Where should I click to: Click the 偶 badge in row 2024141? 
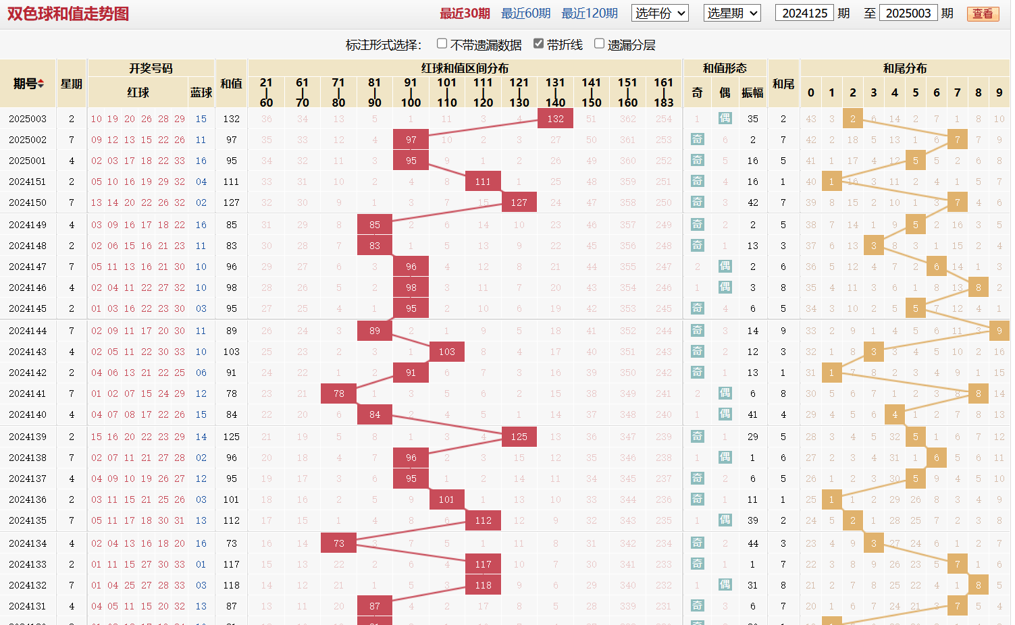(725, 393)
